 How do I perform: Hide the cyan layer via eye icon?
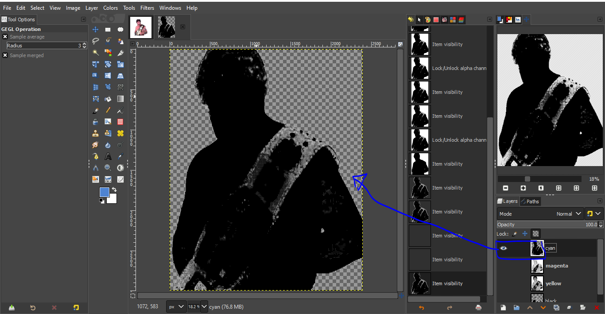coord(503,248)
